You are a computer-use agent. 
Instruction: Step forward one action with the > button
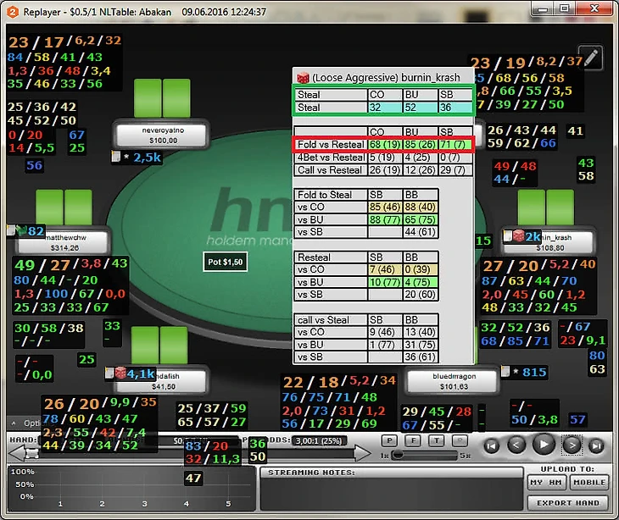(572, 445)
